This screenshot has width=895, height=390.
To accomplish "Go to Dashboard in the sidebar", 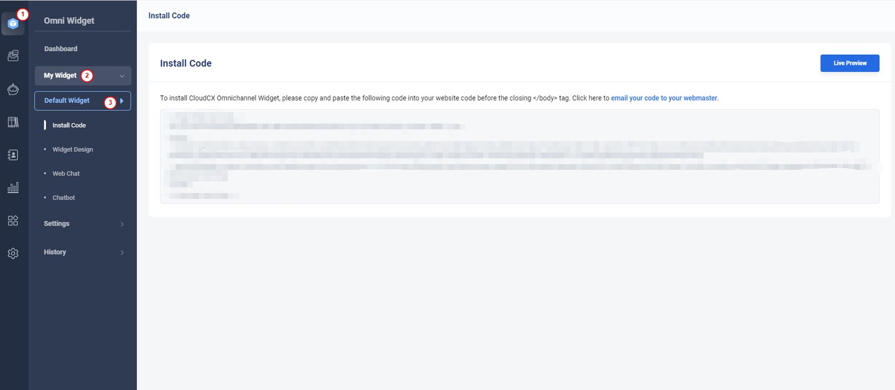I will [x=61, y=49].
